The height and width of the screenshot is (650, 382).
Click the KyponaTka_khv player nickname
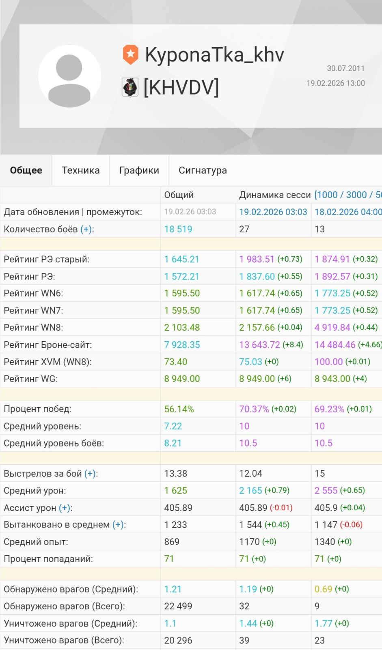pyautogui.click(x=214, y=55)
